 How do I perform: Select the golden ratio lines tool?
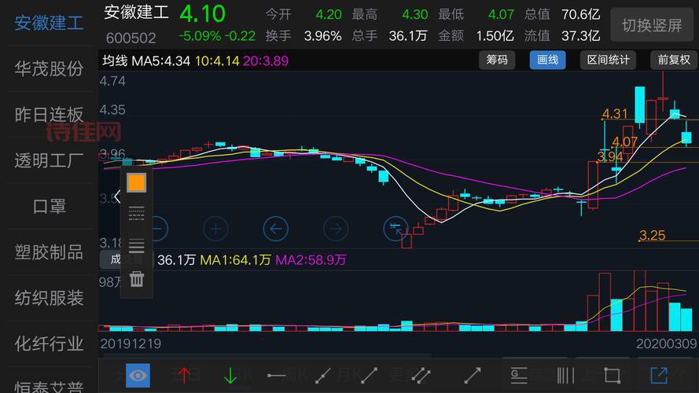(x=519, y=376)
